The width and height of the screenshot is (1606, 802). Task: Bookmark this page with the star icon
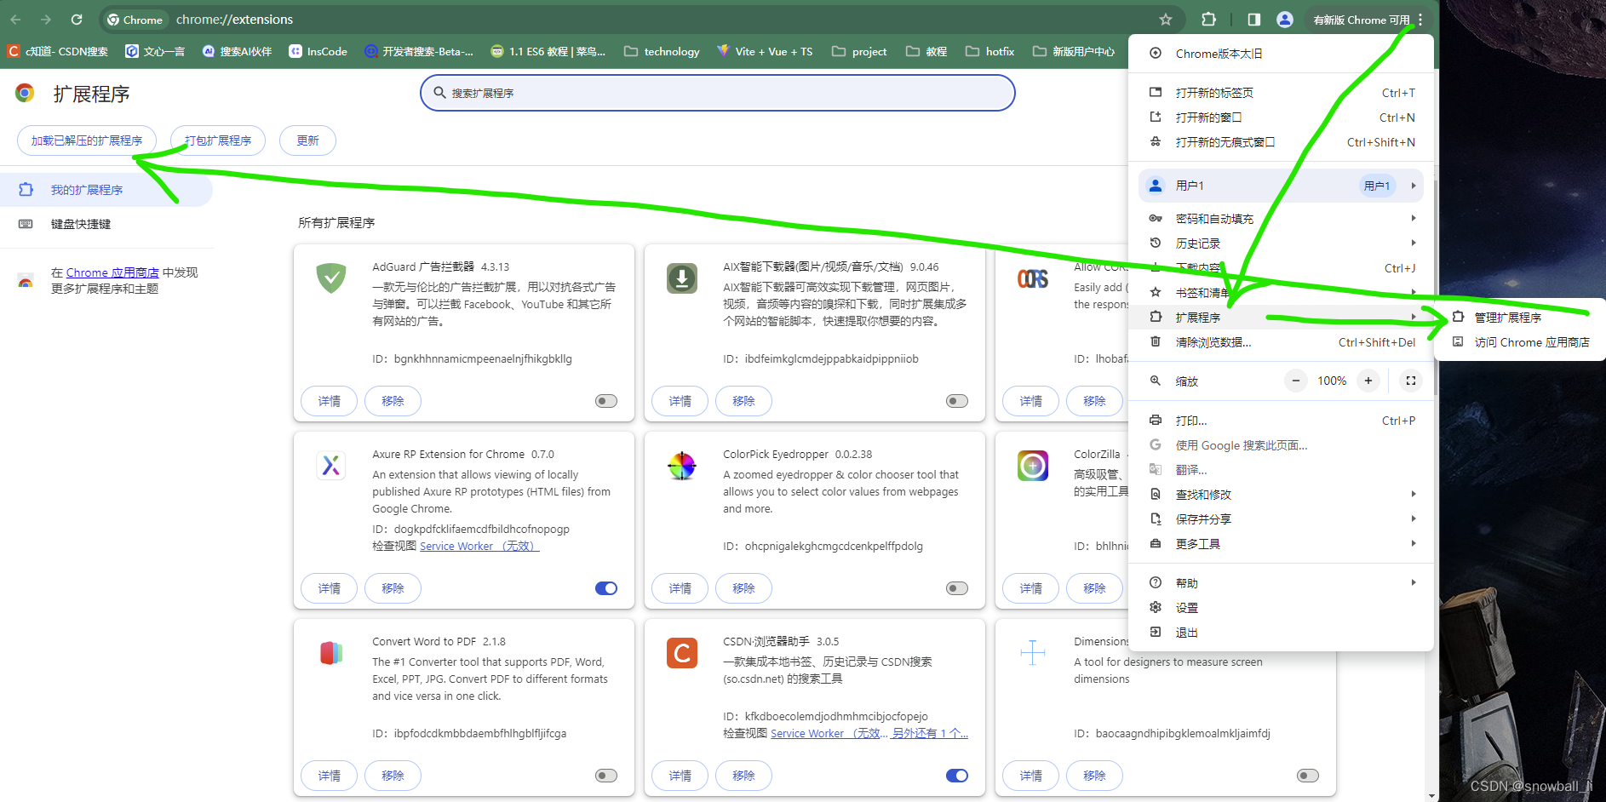point(1166,19)
